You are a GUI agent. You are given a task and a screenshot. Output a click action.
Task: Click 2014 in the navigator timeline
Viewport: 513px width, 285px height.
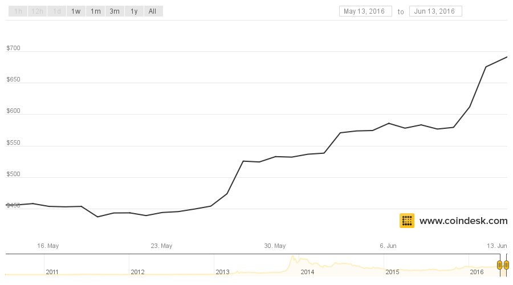[307, 272]
